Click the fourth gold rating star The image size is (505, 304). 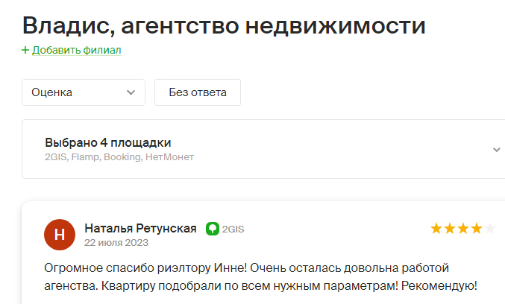click(477, 229)
